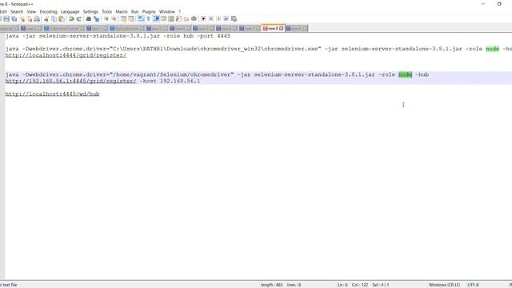Image resolution: width=512 pixels, height=288 pixels.
Task: Open the User Defined Language dialog icon
Action: click(163, 19)
